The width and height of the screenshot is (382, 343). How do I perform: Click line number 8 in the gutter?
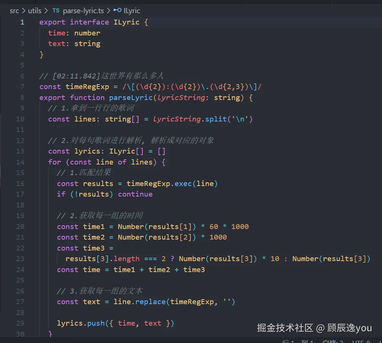point(22,98)
